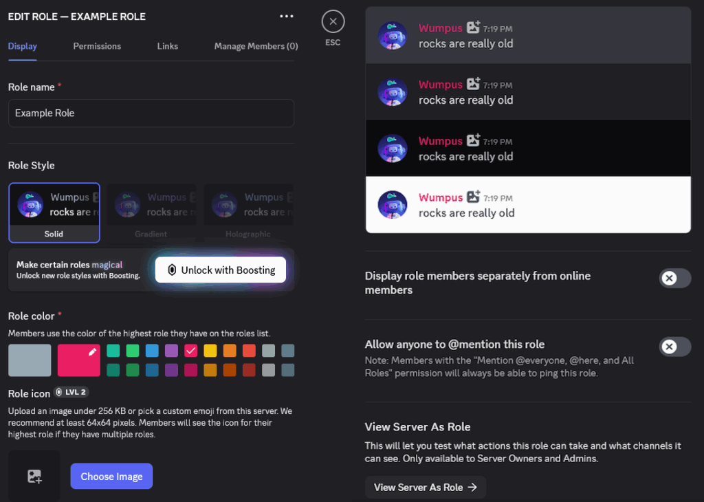The height and width of the screenshot is (502, 704).
Task: Click the arrow in View Server As Role button
Action: click(472, 487)
